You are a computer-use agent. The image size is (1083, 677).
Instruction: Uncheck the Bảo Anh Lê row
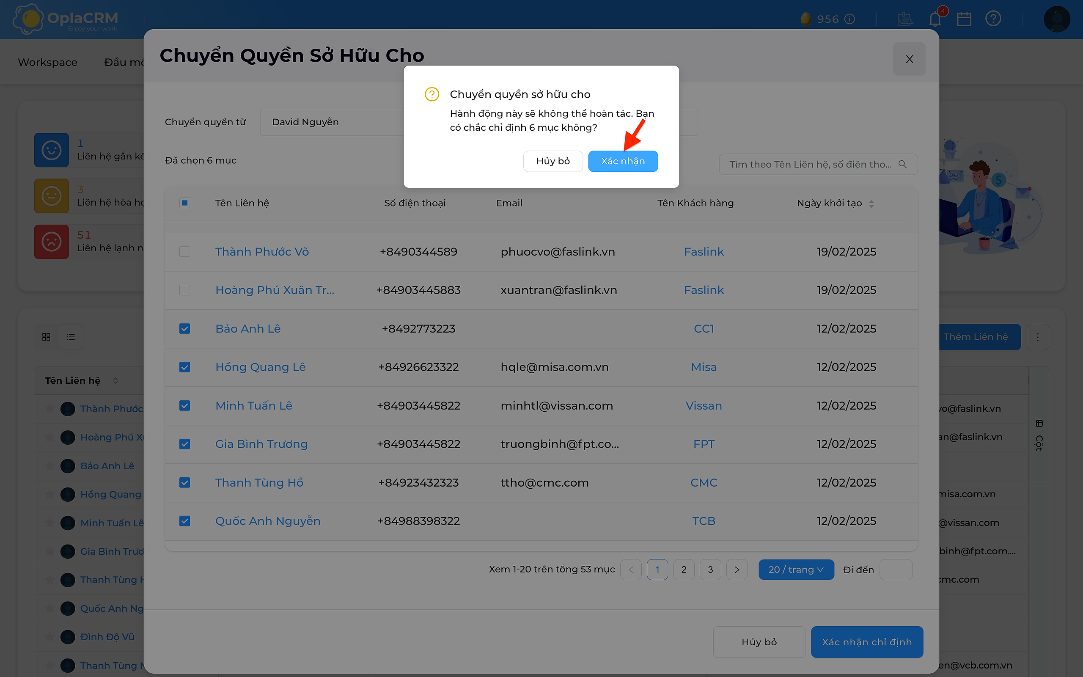(x=184, y=329)
